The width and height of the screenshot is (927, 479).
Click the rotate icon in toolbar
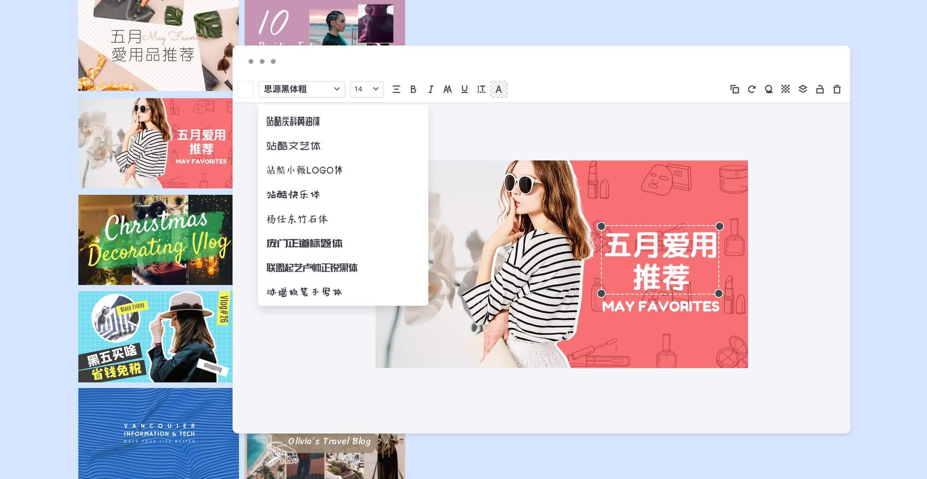tap(752, 89)
